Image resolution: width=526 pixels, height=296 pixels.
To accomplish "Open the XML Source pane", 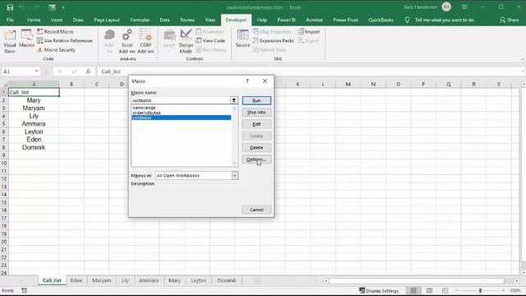I will point(242,39).
